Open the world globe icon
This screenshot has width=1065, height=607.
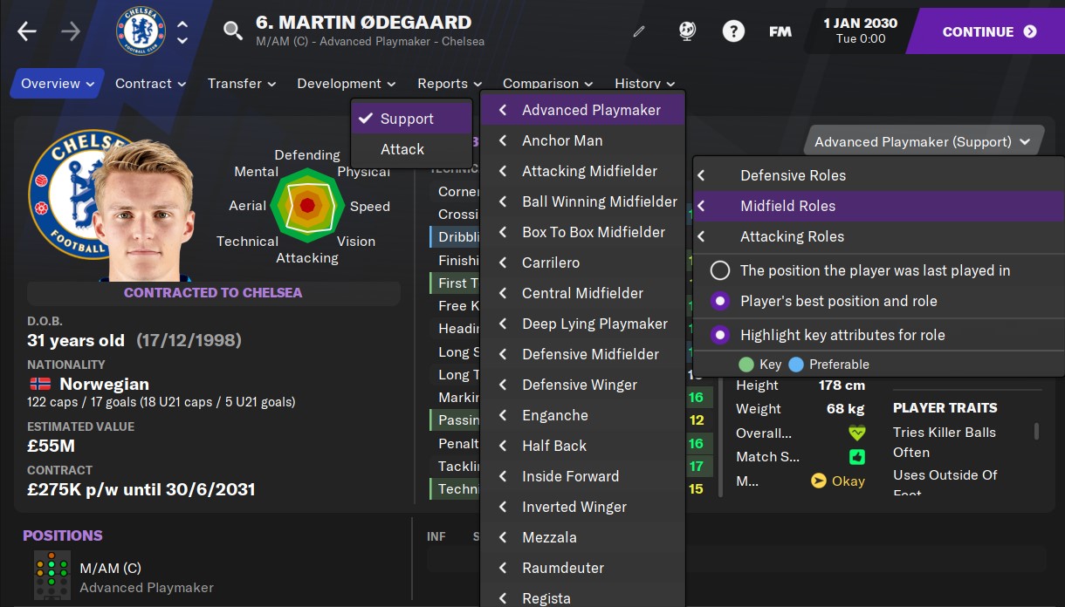click(x=686, y=31)
